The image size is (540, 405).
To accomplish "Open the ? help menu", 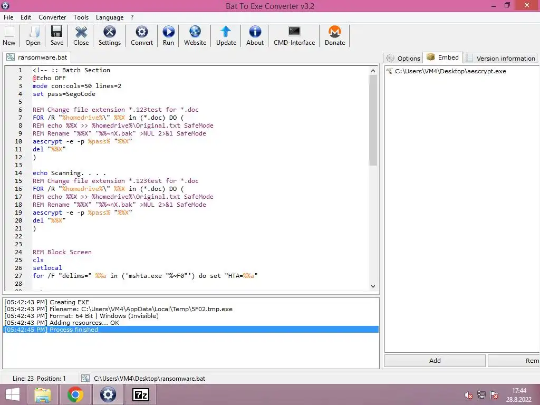I will (132, 17).
